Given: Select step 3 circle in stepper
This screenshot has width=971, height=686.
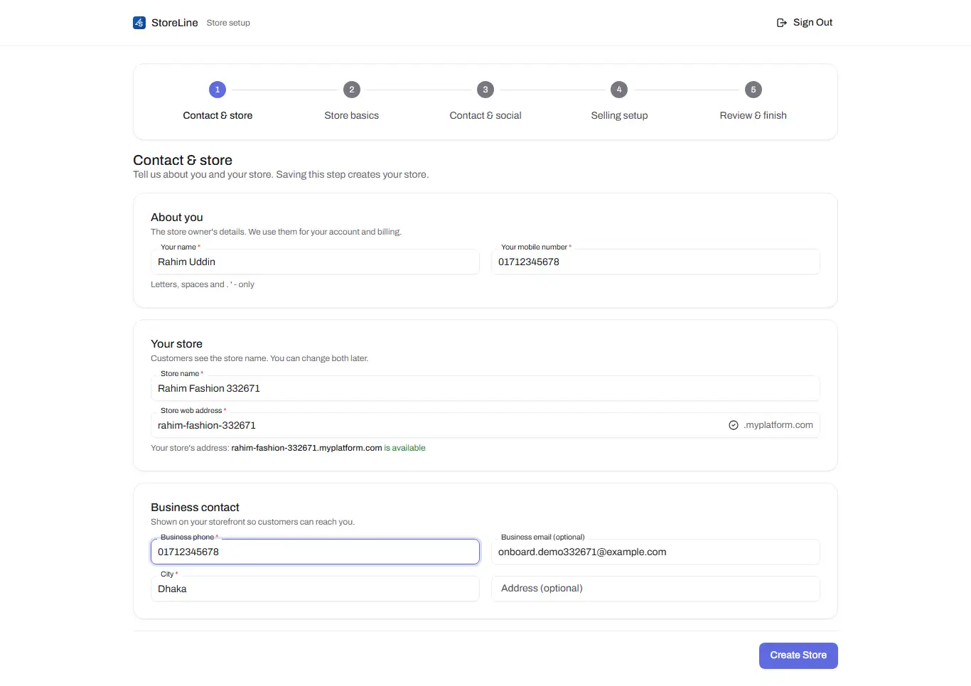Looking at the screenshot, I should click(x=485, y=90).
